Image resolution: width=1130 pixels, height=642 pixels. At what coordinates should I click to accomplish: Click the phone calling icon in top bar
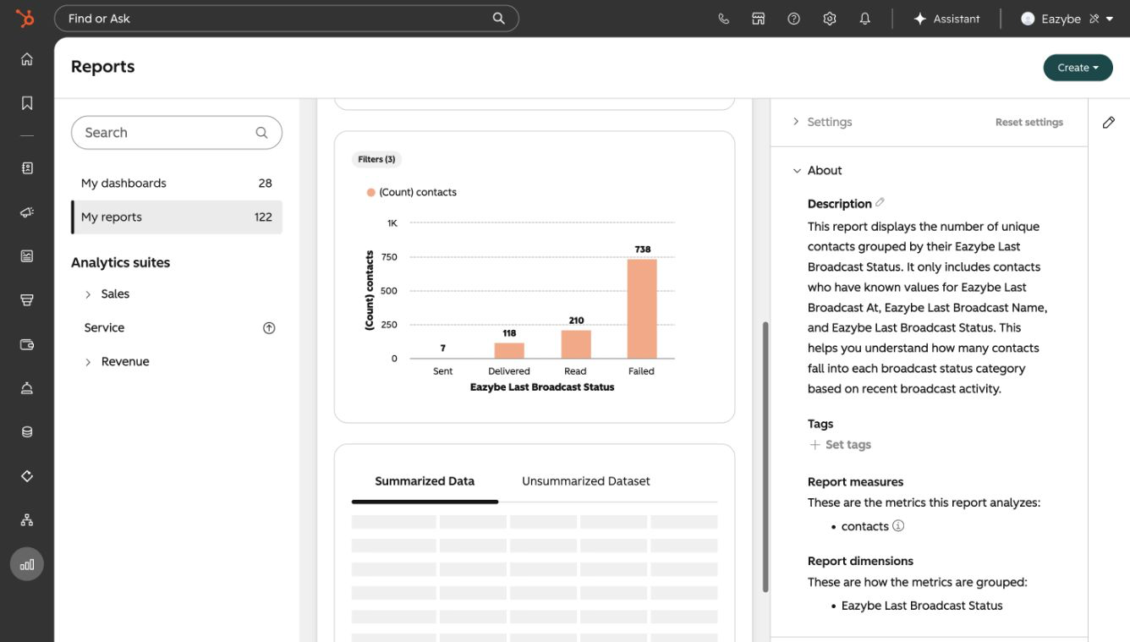(x=723, y=19)
